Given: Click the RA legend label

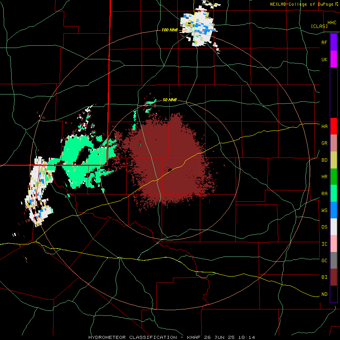Looking at the screenshot, I should 324,194.
